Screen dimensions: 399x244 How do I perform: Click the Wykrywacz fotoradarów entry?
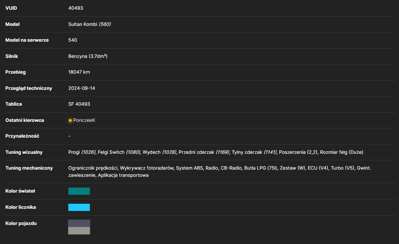coord(146,168)
